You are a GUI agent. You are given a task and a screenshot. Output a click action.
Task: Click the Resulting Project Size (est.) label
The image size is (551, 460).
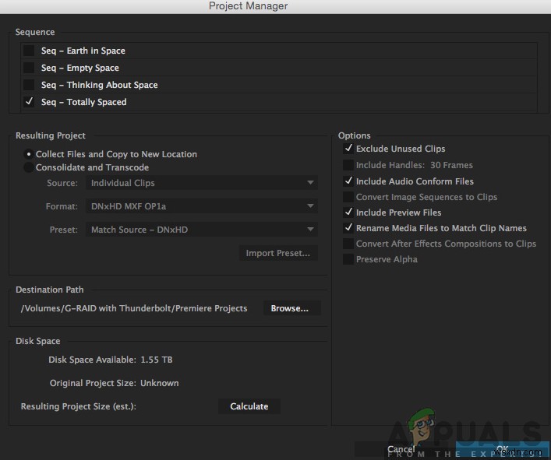pos(79,406)
